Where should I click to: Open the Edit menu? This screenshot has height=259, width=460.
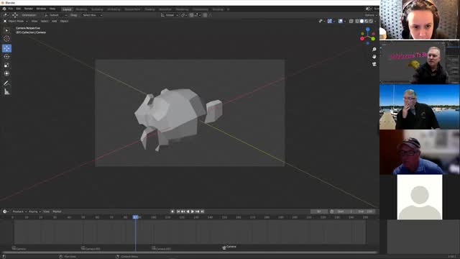[19, 9]
